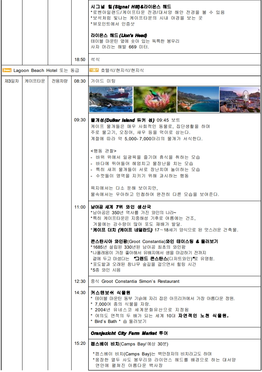262x372 pixels.
Task: Click the 남아공 세계 7위 와인 생산국 heading
Action: coord(121,207)
